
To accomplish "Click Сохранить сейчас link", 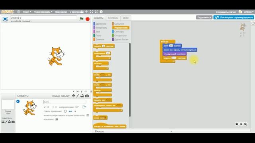I will tap(226, 12).
